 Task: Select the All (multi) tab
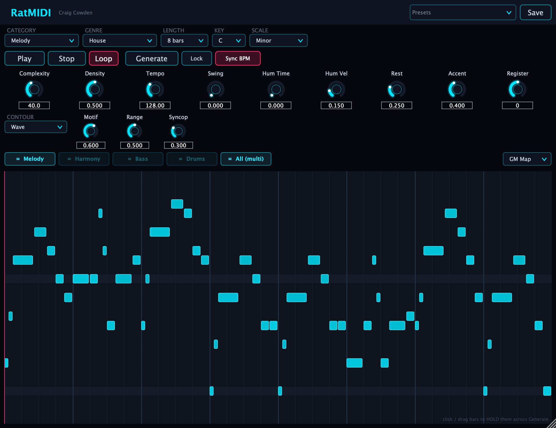point(246,159)
